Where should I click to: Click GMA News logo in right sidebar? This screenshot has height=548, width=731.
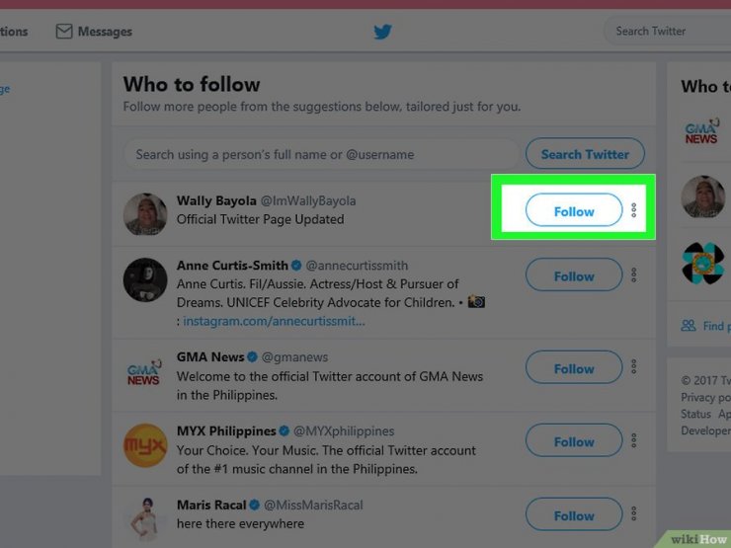[x=701, y=132]
